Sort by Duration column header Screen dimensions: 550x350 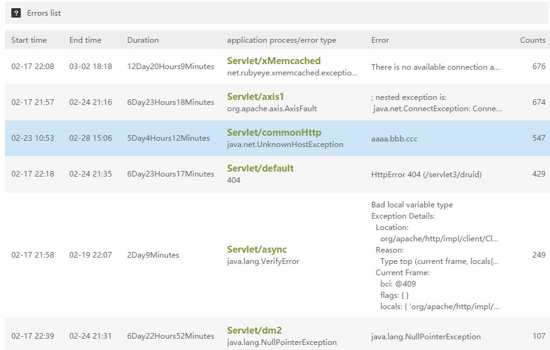coord(143,40)
